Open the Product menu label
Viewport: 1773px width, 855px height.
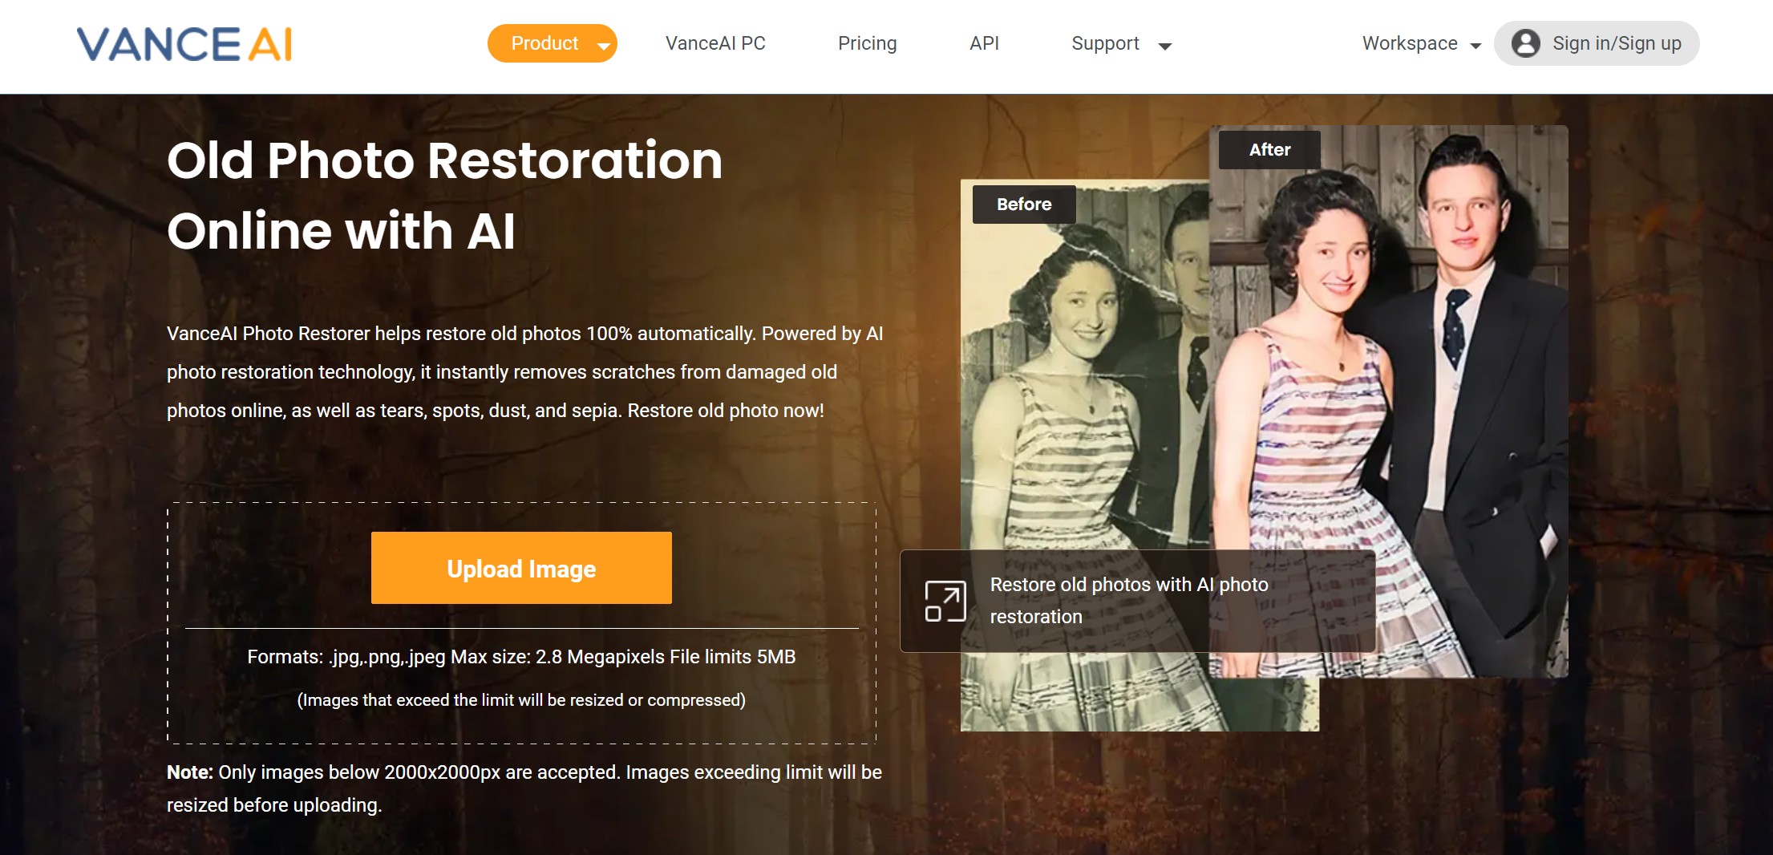point(544,43)
